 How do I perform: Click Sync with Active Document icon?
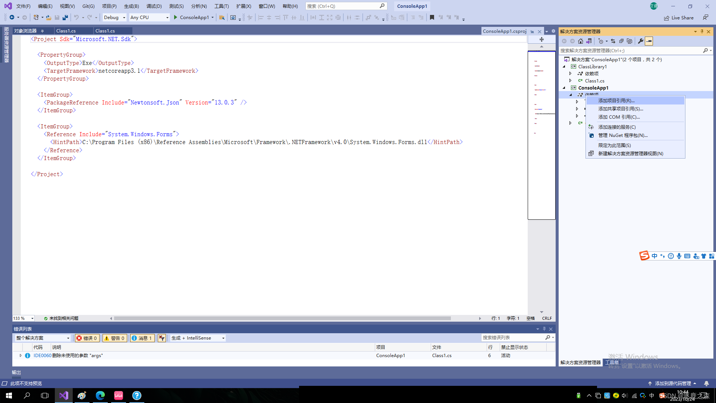tap(613, 41)
